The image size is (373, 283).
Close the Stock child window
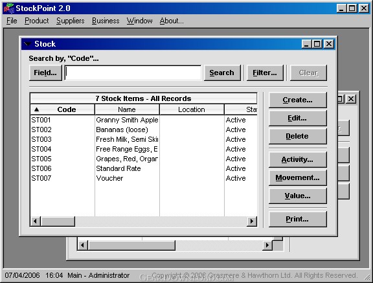click(329, 44)
